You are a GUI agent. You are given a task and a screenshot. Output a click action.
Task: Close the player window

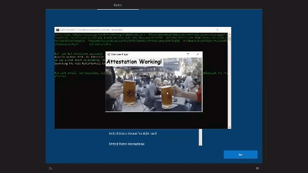click(x=198, y=54)
